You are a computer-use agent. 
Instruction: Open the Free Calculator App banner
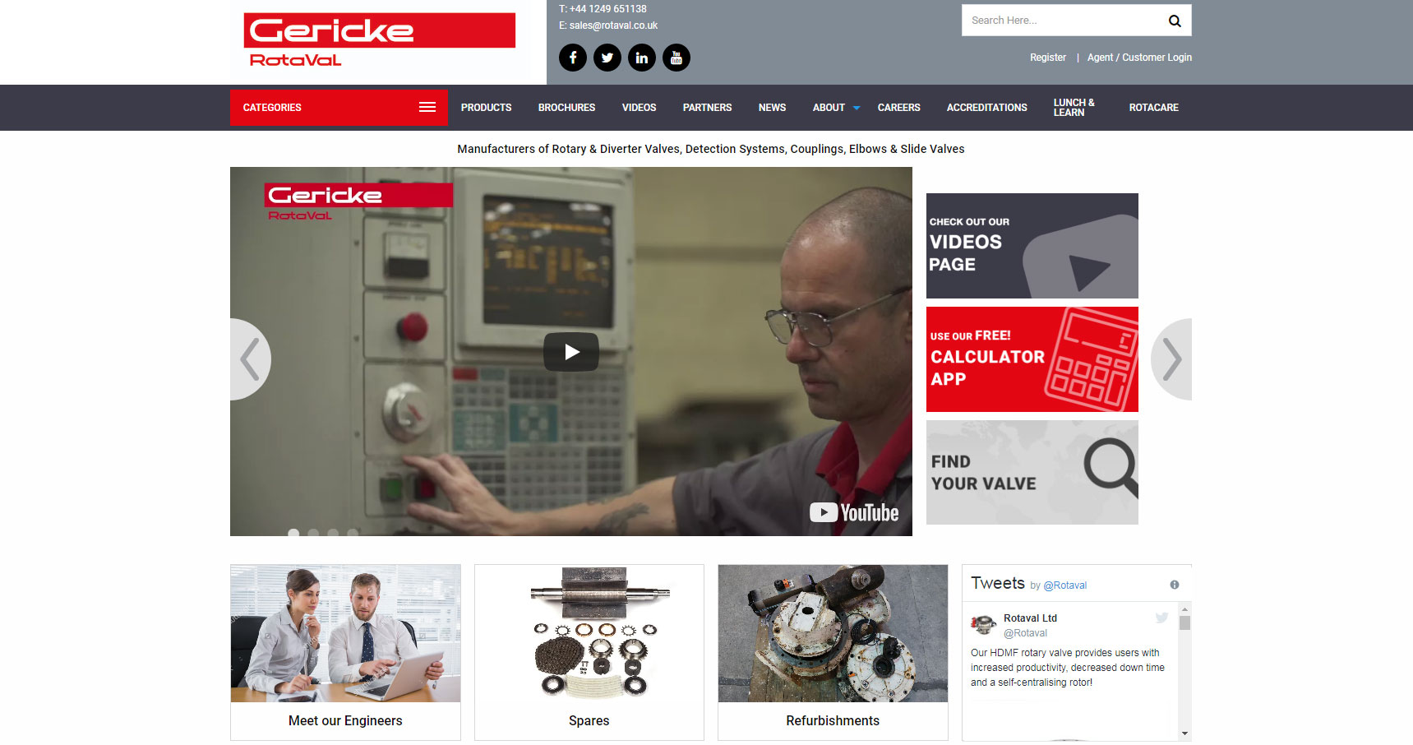(x=1032, y=359)
